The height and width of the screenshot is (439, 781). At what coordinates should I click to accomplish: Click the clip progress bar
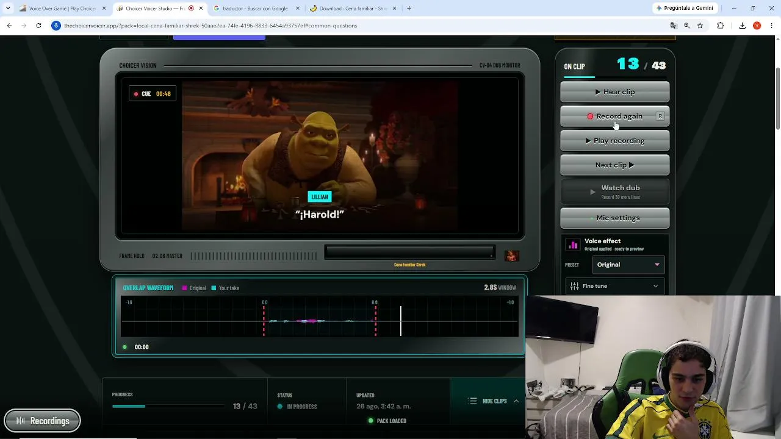click(x=167, y=406)
